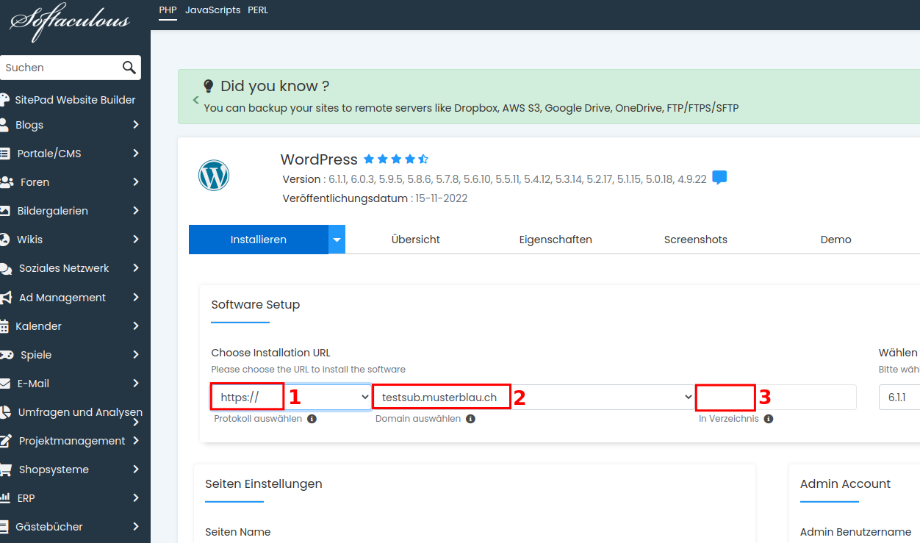Open SitePad Website Builder palette icon

pyautogui.click(x=4, y=100)
